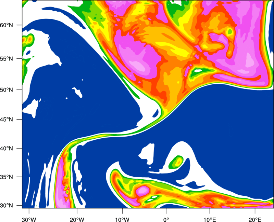Click the 10°E longitude axis label
Viewport: 274px width, 222px height.
click(x=210, y=220)
